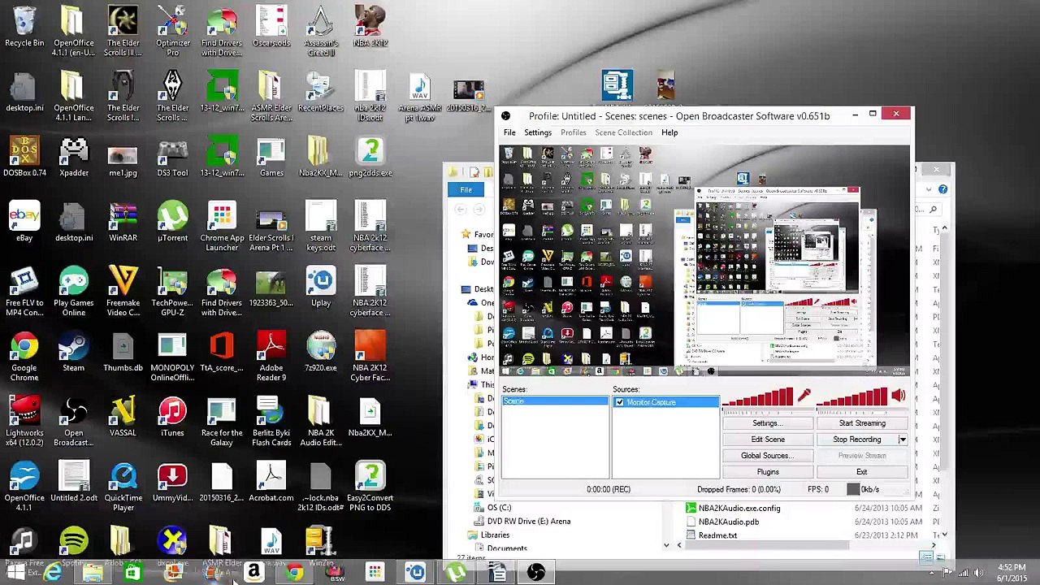Open the Recycle Bin desktop icon

click(x=24, y=27)
